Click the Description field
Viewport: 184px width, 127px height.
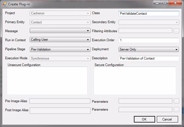[x=149, y=58]
